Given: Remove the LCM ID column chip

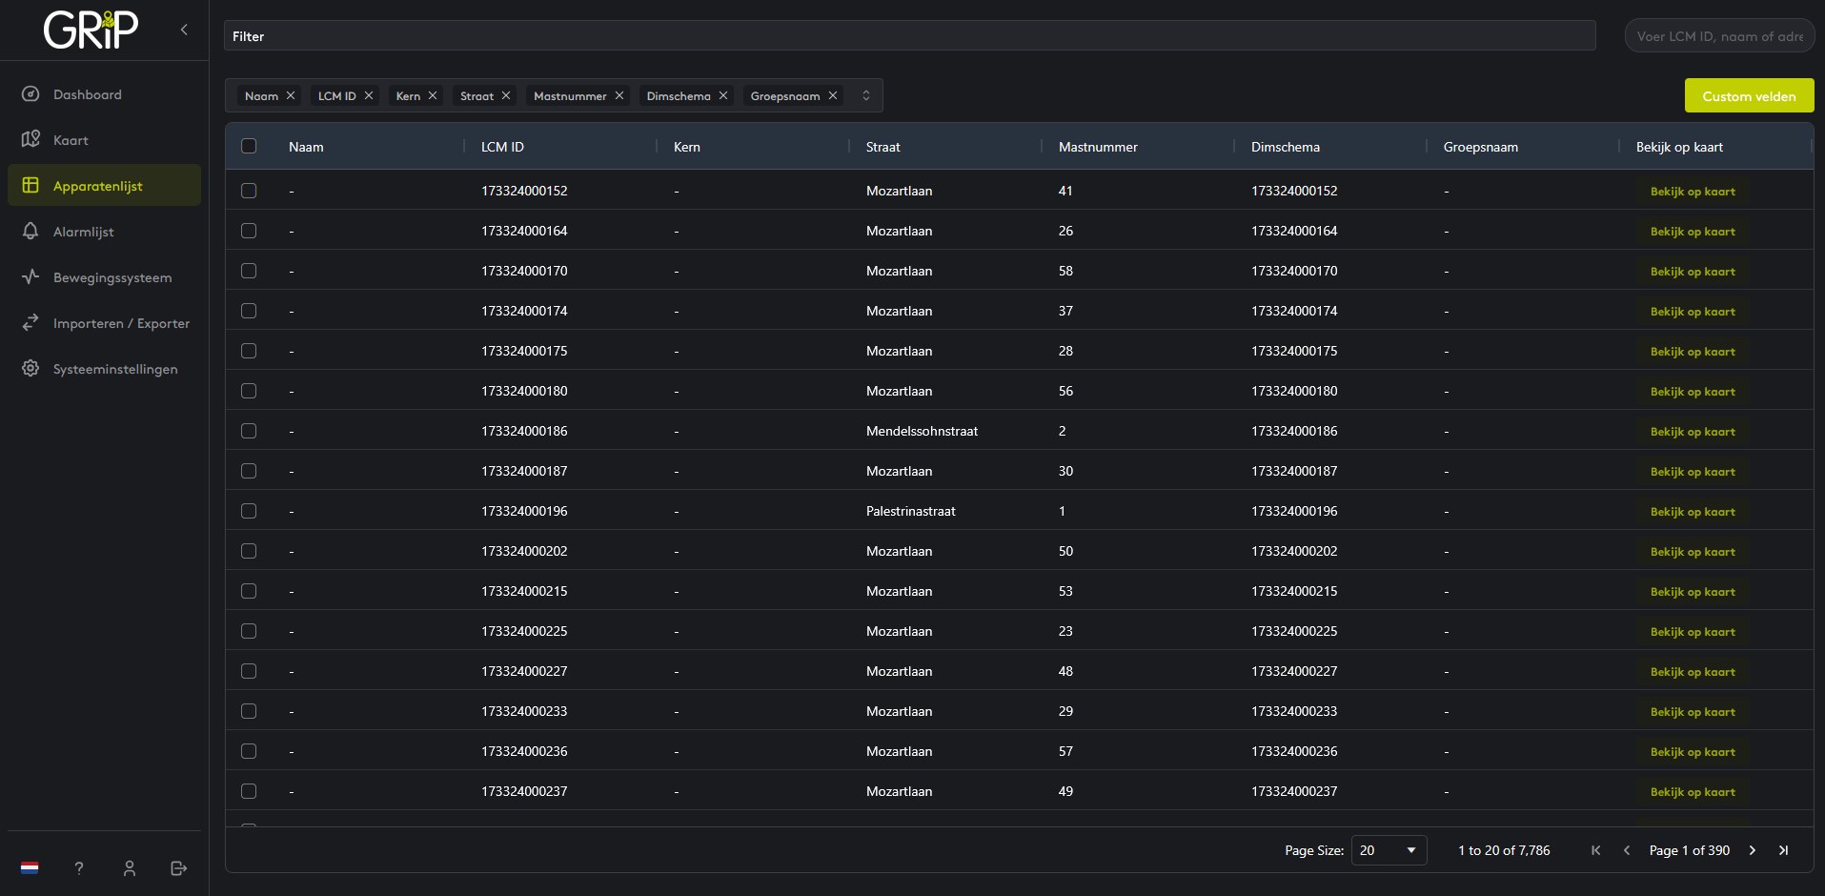Looking at the screenshot, I should click(x=369, y=95).
